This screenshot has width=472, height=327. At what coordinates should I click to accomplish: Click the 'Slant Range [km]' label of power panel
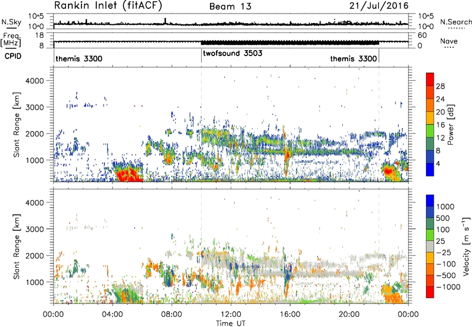point(17,125)
